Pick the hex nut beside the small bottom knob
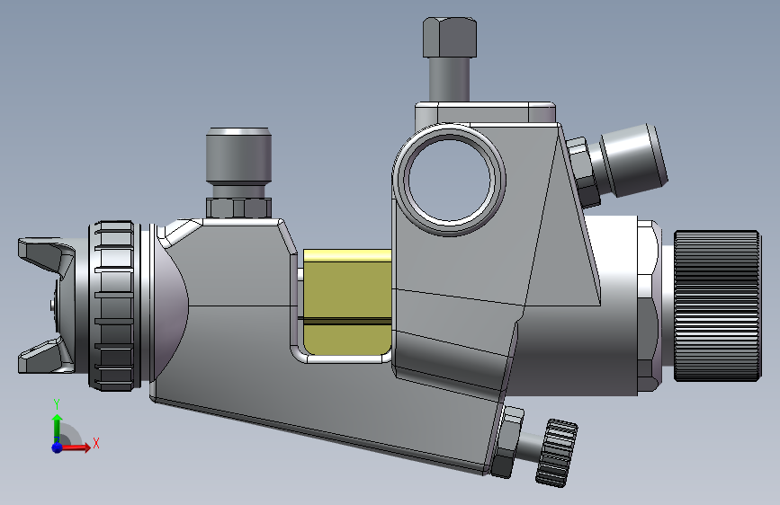 point(508,441)
